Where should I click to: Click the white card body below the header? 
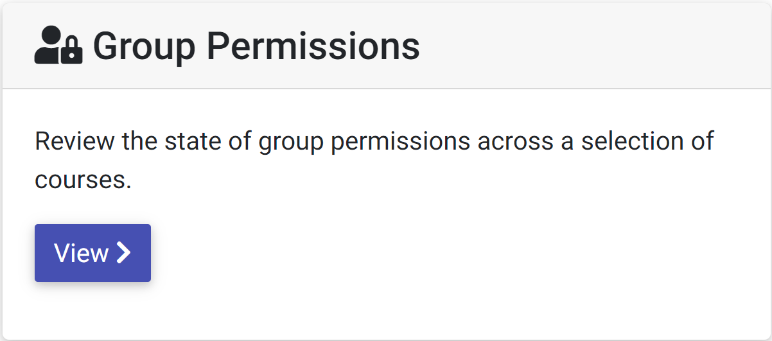click(x=386, y=214)
